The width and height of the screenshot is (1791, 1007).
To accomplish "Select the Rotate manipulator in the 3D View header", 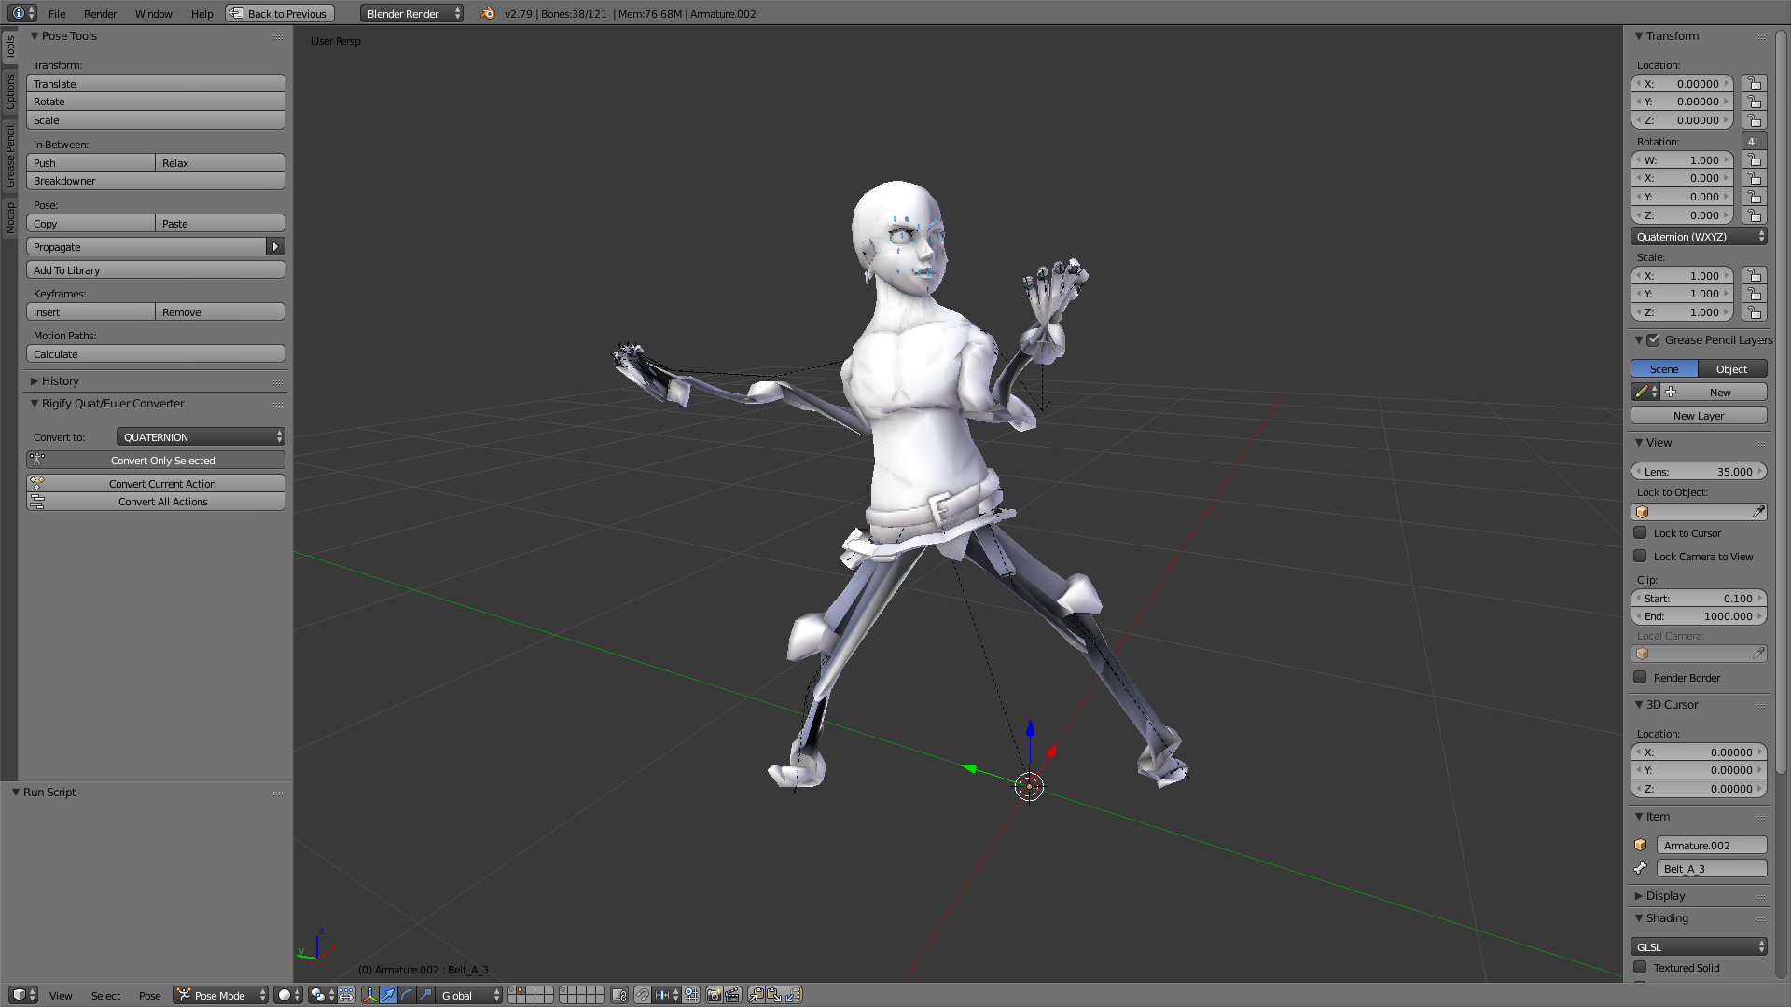I will click(406, 995).
